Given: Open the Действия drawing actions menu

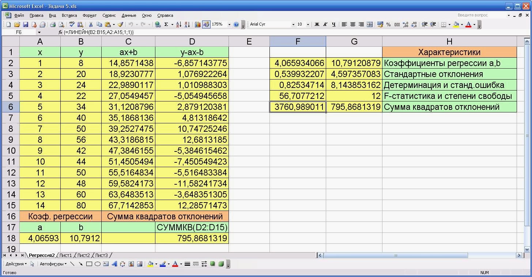Looking at the screenshot, I should point(16,264).
